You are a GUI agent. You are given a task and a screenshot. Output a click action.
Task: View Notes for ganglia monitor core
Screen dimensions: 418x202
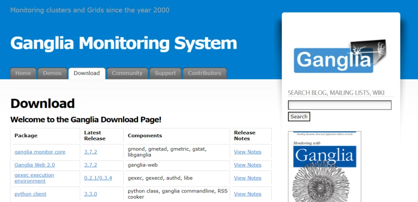(248, 152)
